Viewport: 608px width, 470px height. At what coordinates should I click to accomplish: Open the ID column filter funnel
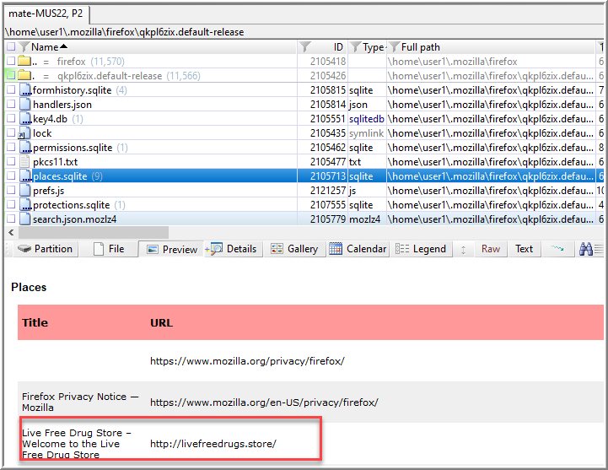click(x=305, y=47)
